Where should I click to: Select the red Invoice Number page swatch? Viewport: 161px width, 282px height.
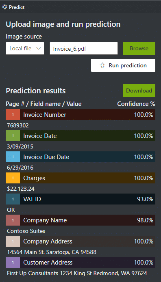coord(13,114)
